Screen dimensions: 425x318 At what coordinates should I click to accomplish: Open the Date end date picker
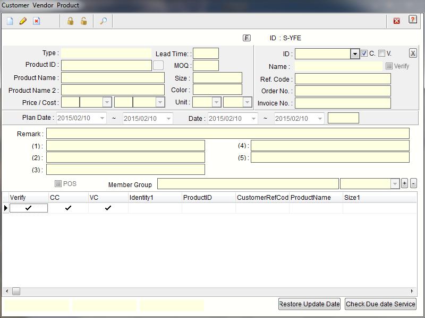click(x=320, y=118)
